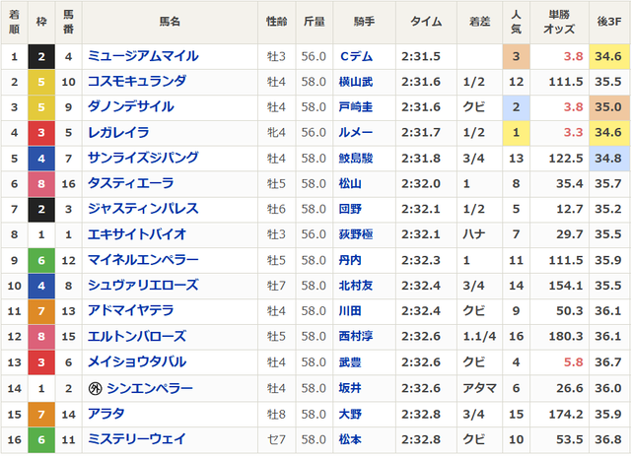The width and height of the screenshot is (631, 457).
Task: Select the レガレイラ horse link
Action: [x=118, y=132]
